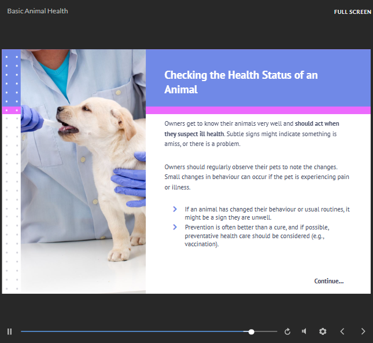Go to the previous slide arrow
The image size is (373, 343).
(x=342, y=331)
